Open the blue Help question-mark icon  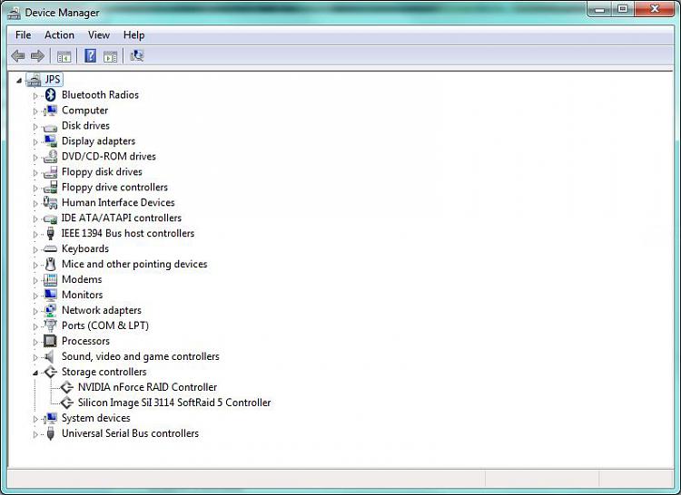pyautogui.click(x=90, y=56)
